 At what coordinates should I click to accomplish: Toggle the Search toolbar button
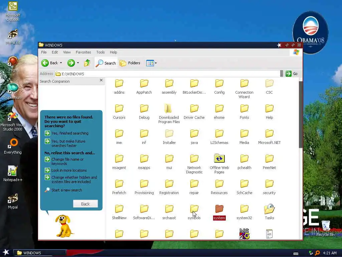106,63
